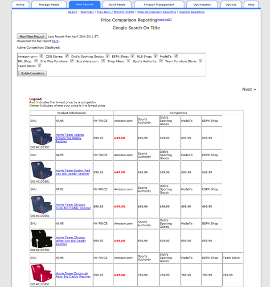Go to the Next » page

[249, 89]
